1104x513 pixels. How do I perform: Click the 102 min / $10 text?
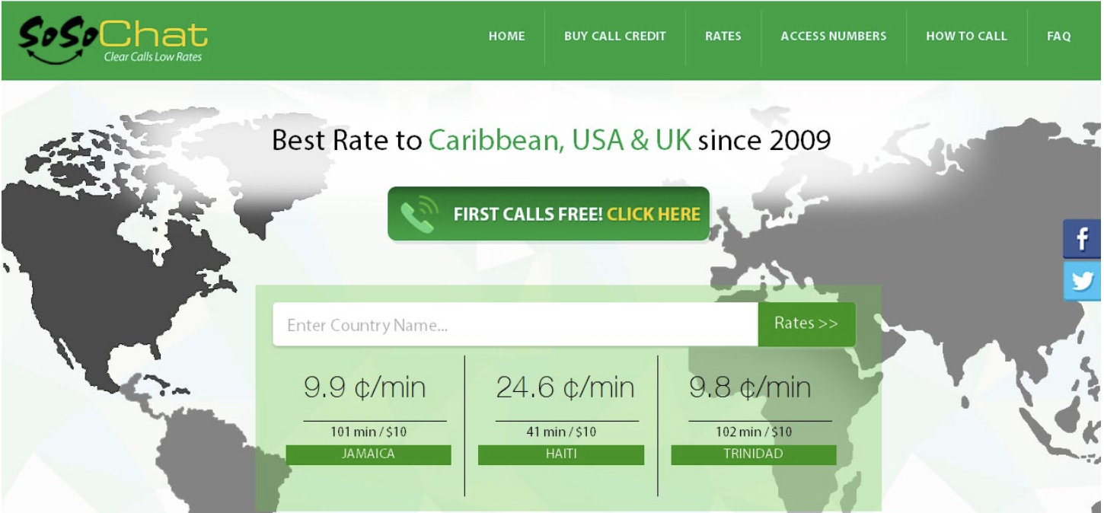(x=754, y=432)
